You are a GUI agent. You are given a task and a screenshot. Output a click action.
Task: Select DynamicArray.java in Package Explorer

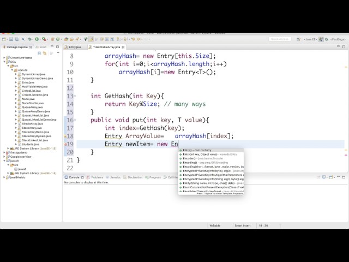[33, 74]
